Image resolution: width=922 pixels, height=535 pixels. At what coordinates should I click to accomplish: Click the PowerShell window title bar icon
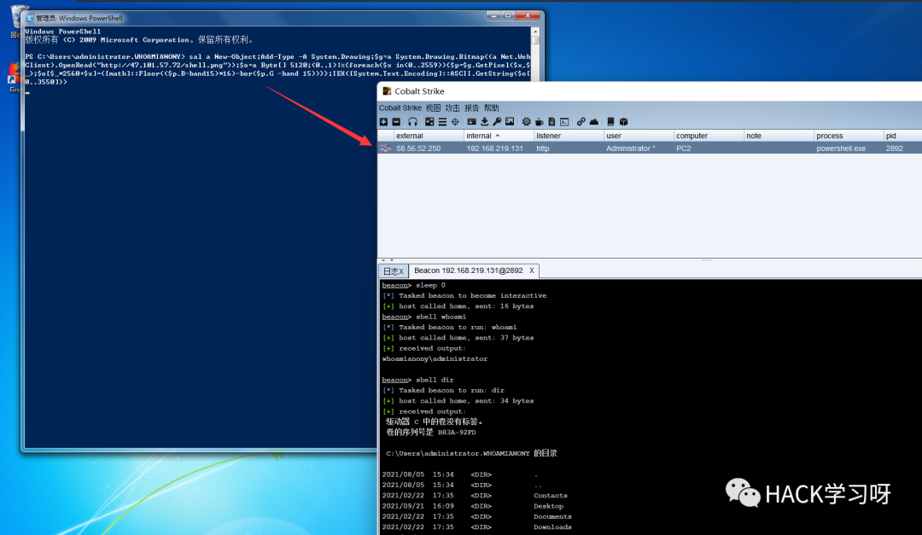(x=30, y=18)
